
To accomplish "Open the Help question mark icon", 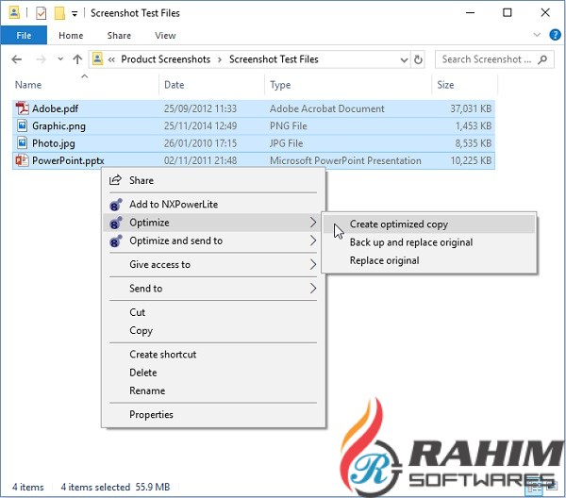I will [555, 35].
